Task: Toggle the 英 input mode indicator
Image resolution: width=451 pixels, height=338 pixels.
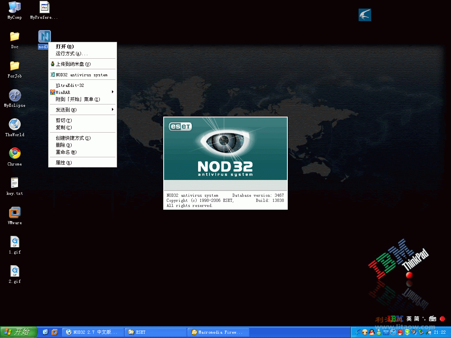Action: [409, 318]
